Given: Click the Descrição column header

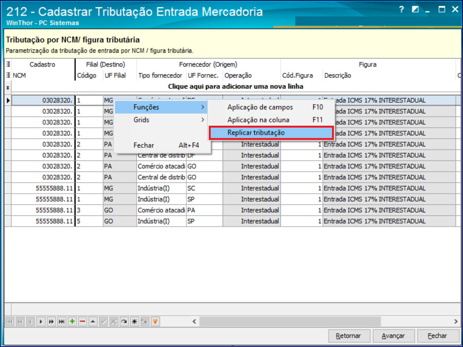Looking at the screenshot, I should click(389, 76).
